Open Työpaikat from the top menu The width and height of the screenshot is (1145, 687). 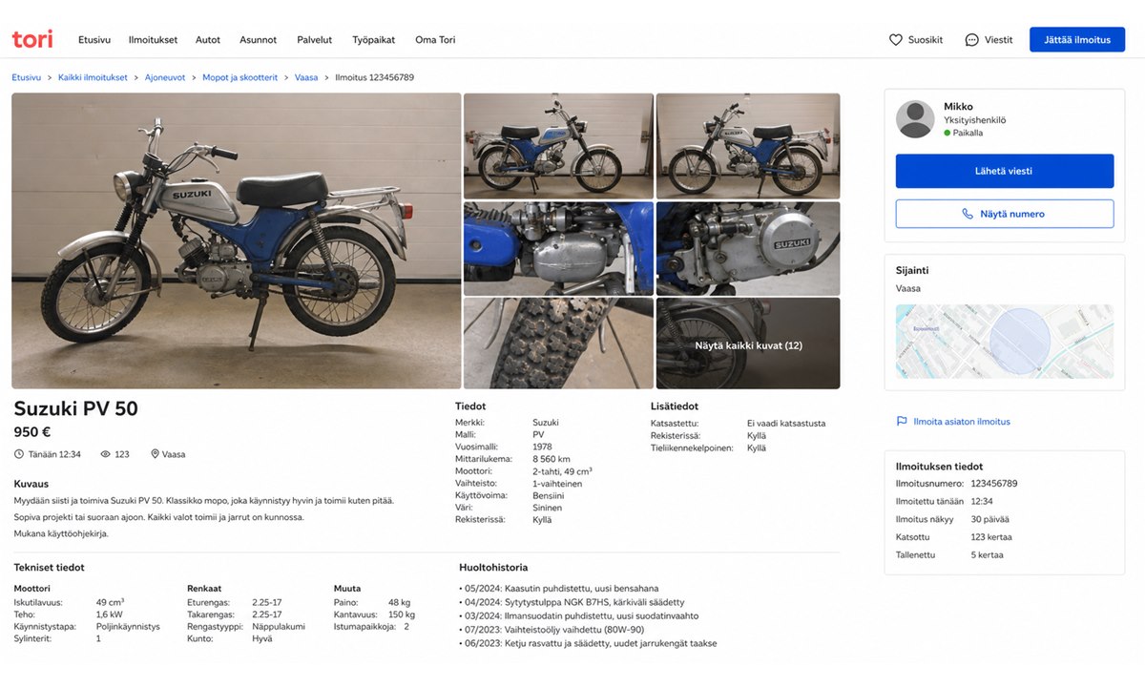373,40
